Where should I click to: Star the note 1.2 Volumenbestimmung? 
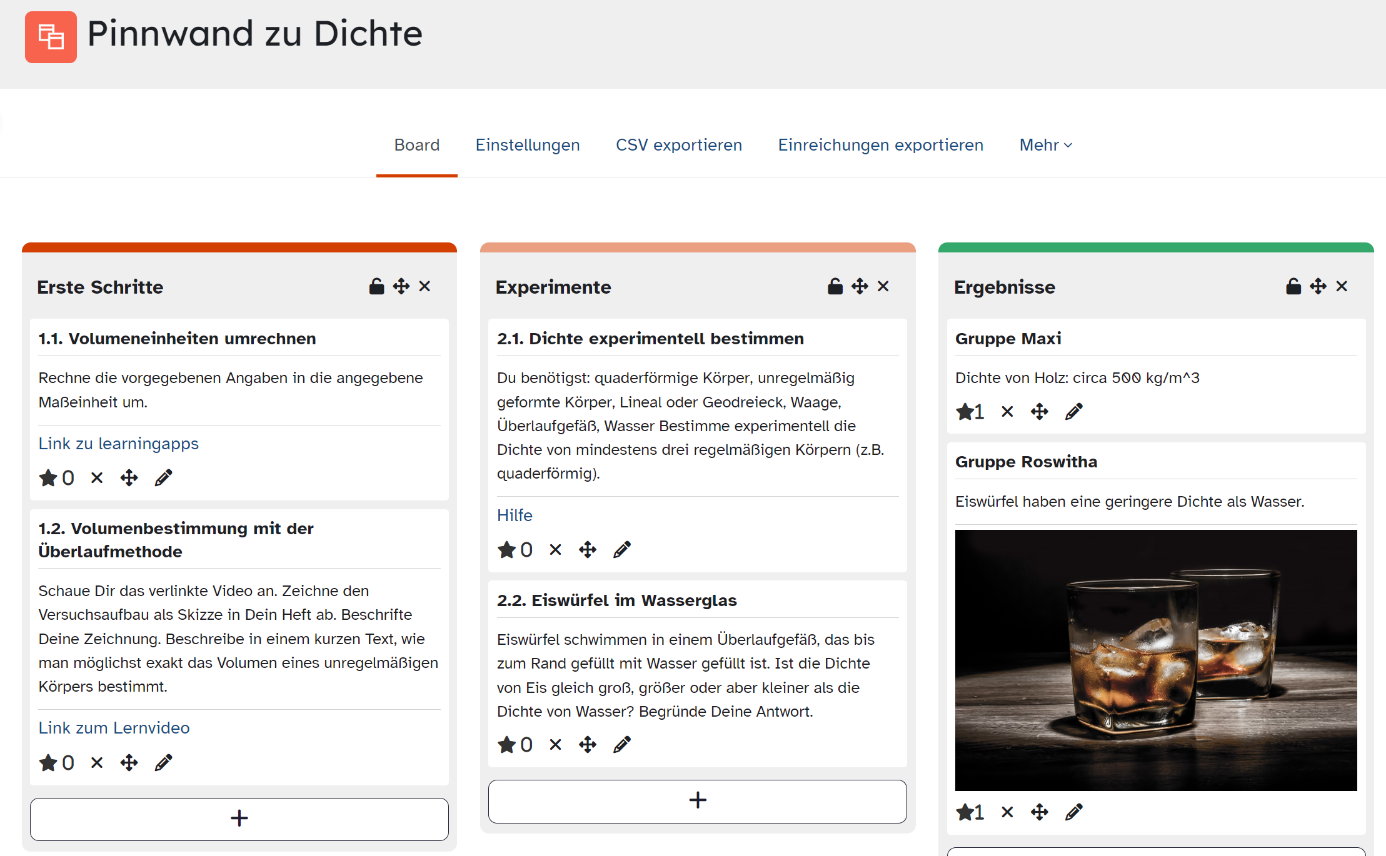pyautogui.click(x=48, y=763)
